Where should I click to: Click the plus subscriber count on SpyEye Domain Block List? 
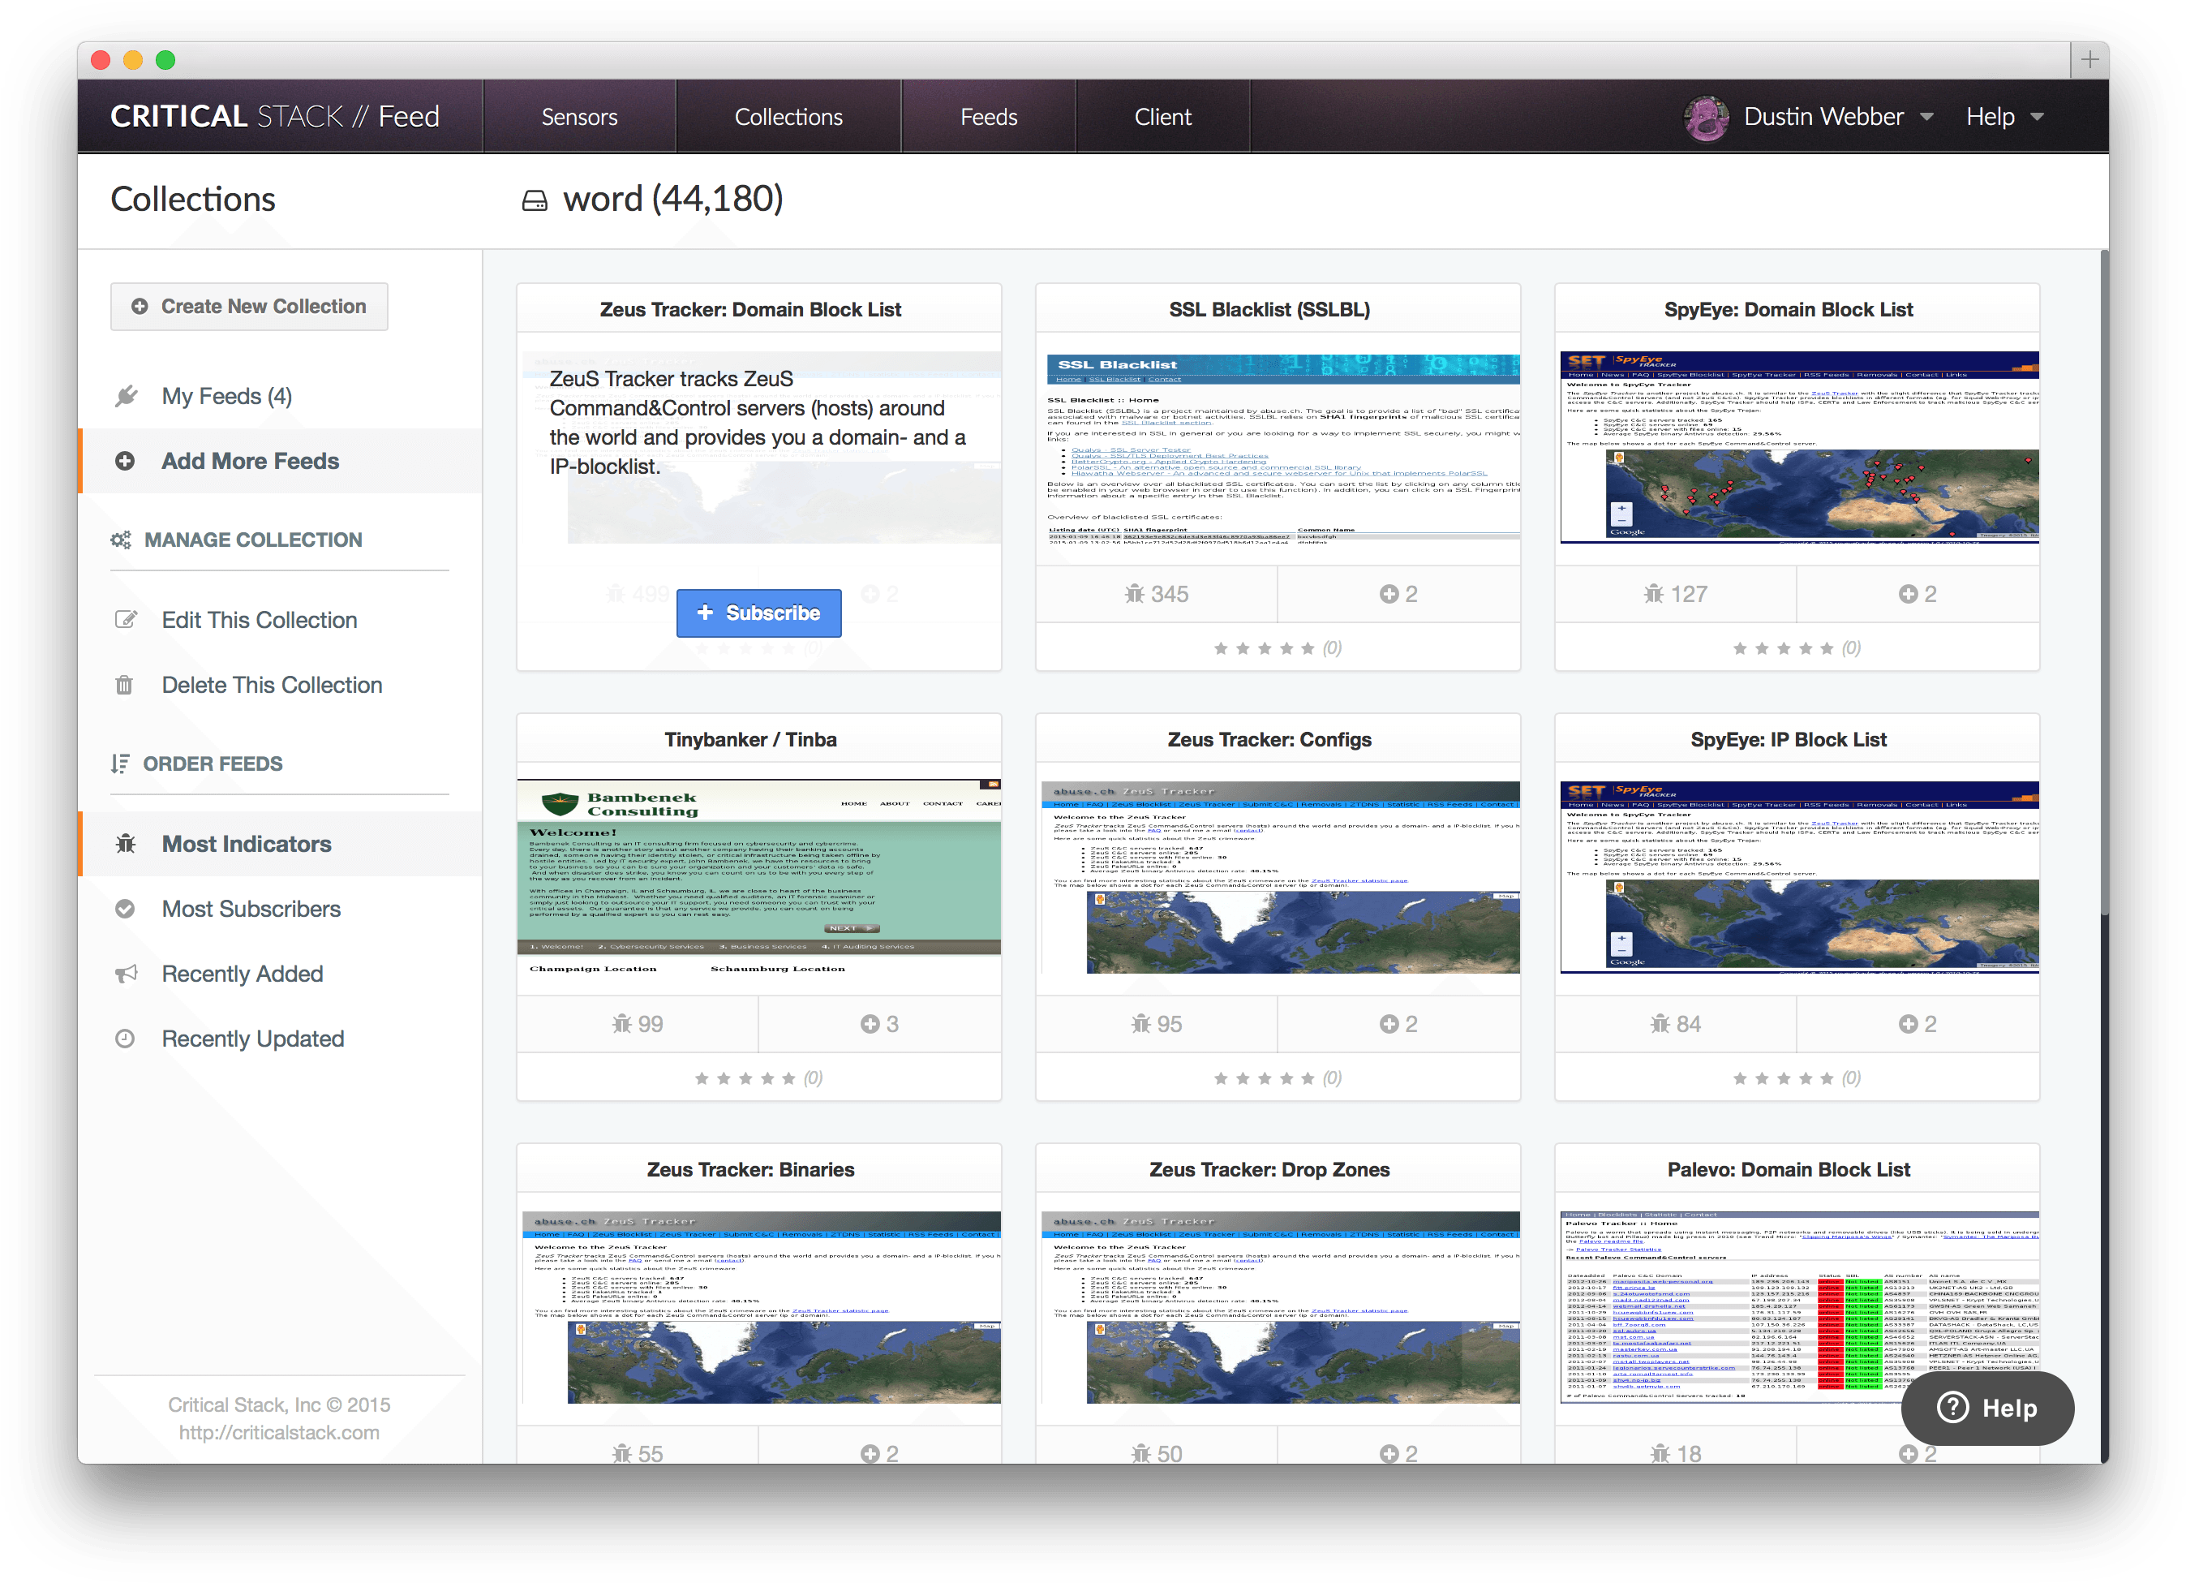click(x=1917, y=594)
